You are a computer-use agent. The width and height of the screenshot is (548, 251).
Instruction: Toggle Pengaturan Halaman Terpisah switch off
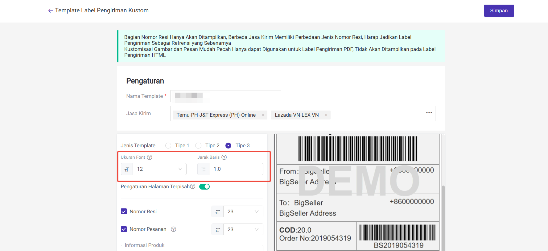204,186
